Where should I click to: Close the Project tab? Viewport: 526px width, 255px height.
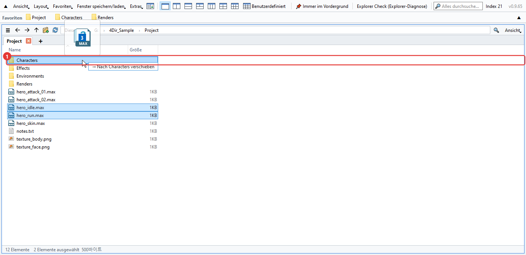click(x=29, y=41)
